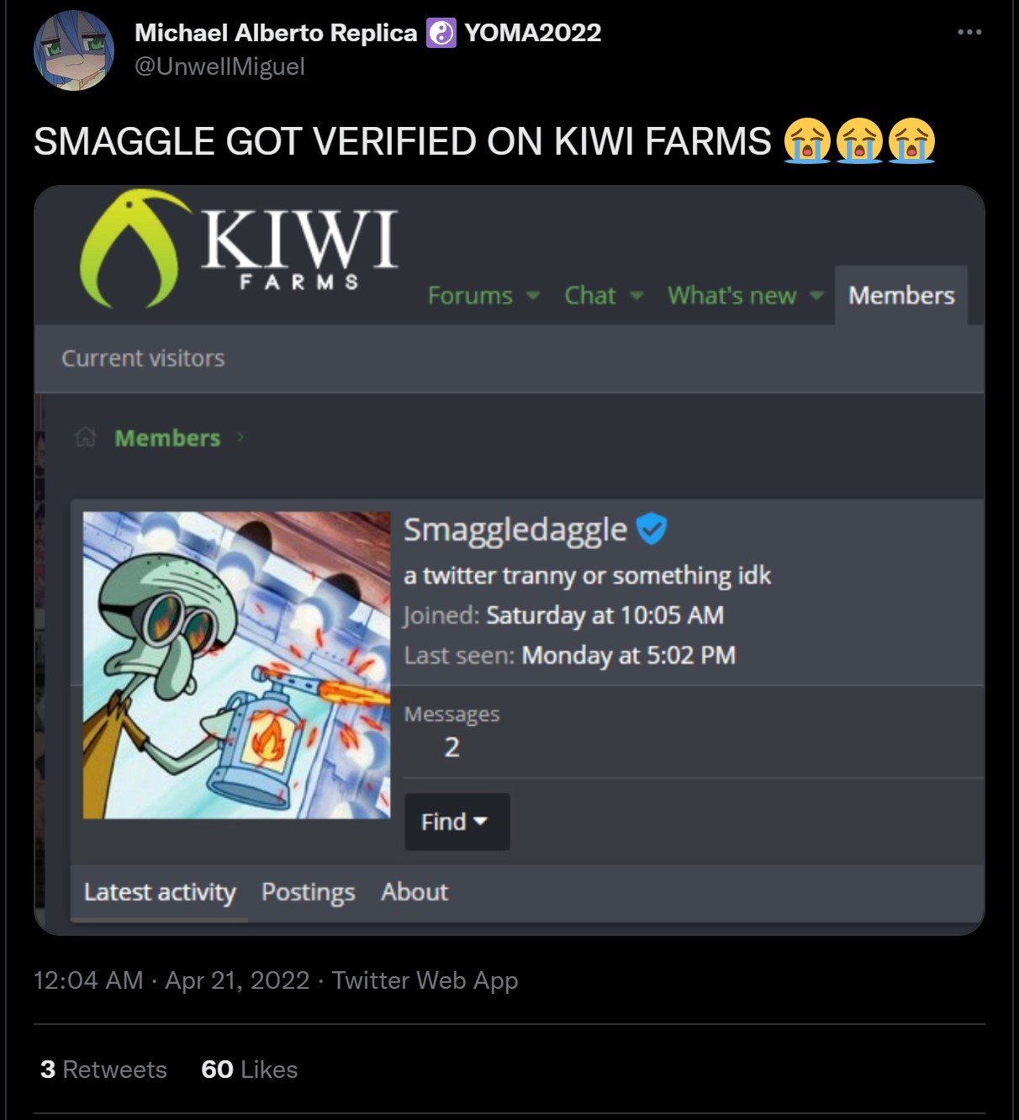Open the tweet's three-dot more options menu
The height and width of the screenshot is (1120, 1019).
pos(969,32)
